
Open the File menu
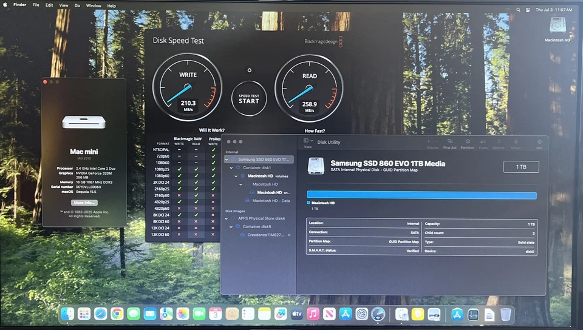pos(36,5)
